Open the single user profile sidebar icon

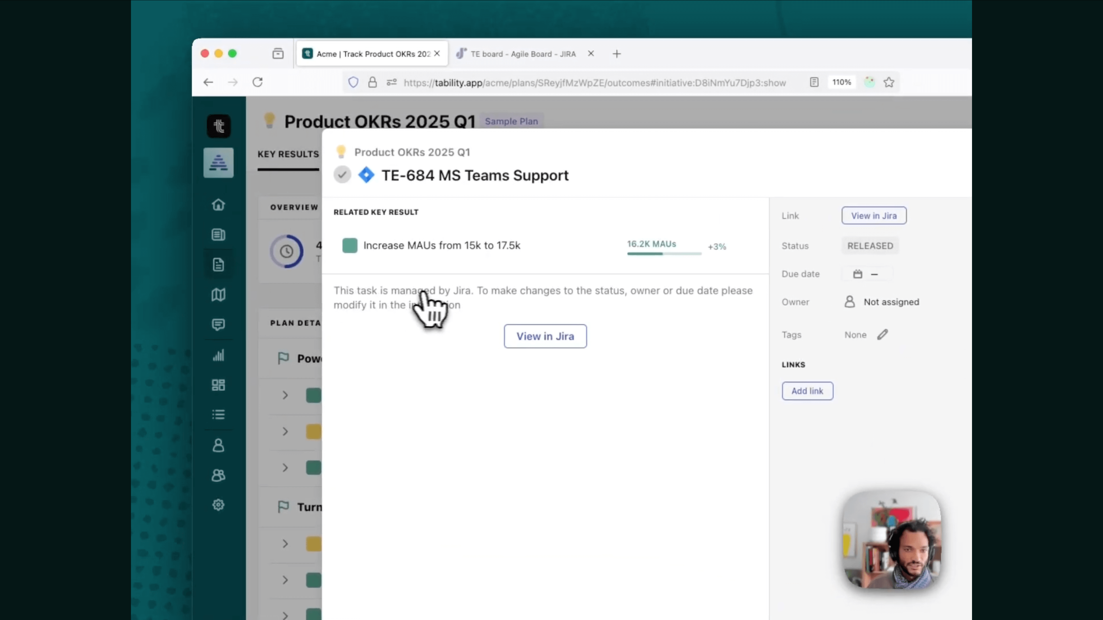[218, 445]
